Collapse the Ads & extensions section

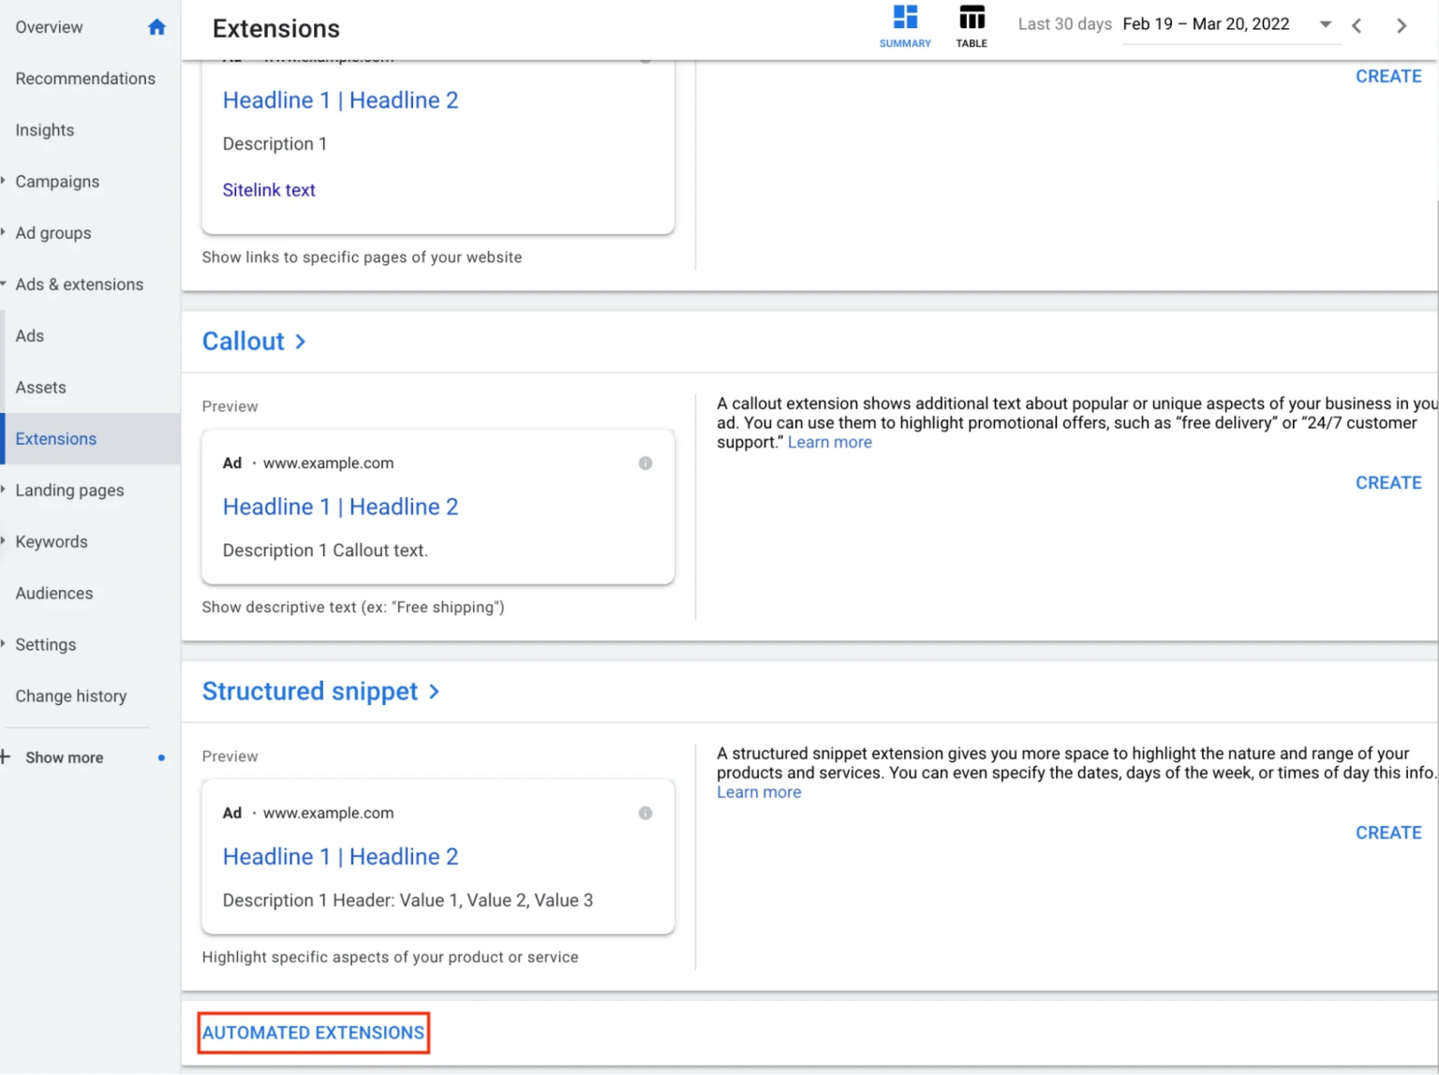point(4,284)
